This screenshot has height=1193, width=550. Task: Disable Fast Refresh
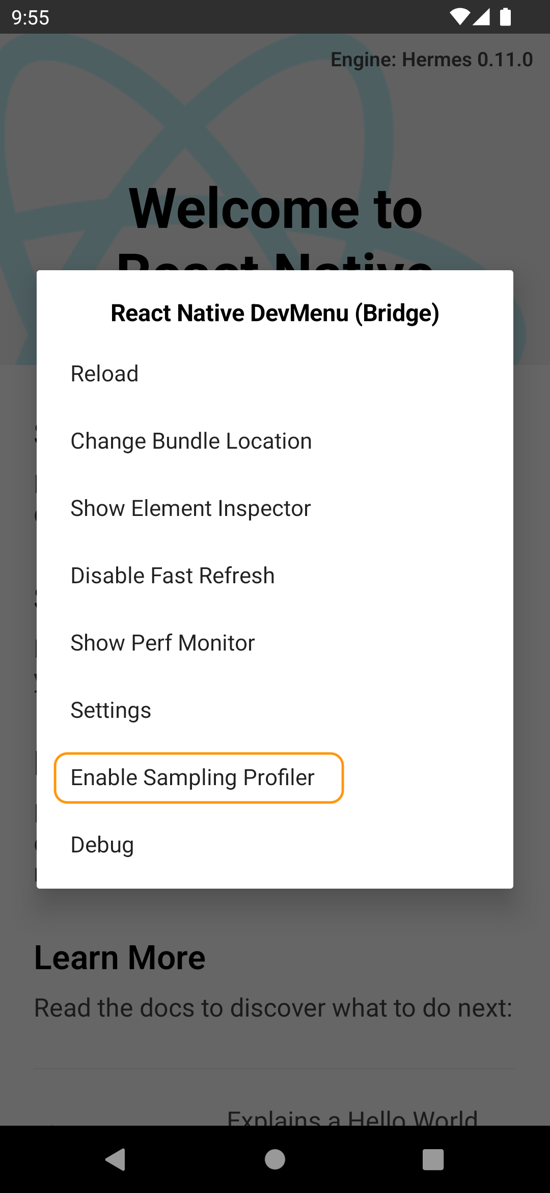[172, 575]
